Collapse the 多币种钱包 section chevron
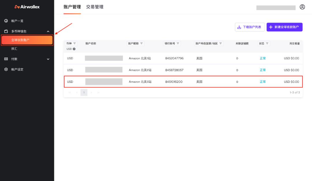This screenshot has height=181, width=312. click(x=48, y=31)
